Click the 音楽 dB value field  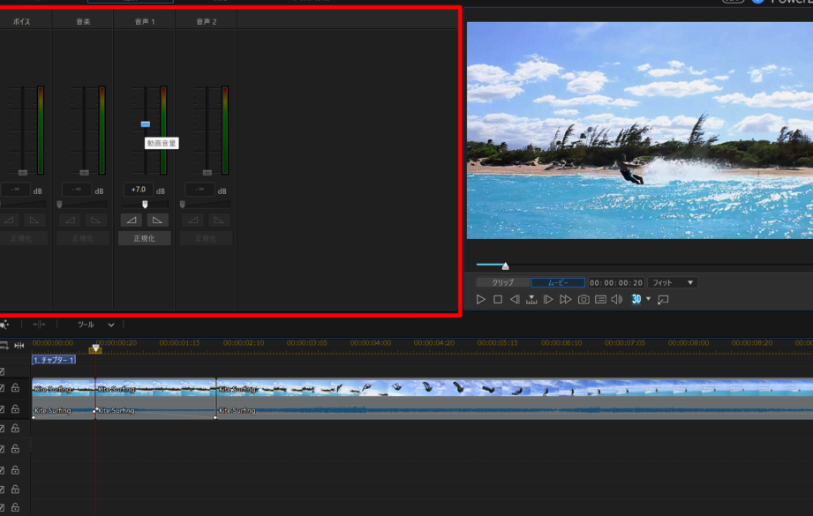(x=77, y=190)
